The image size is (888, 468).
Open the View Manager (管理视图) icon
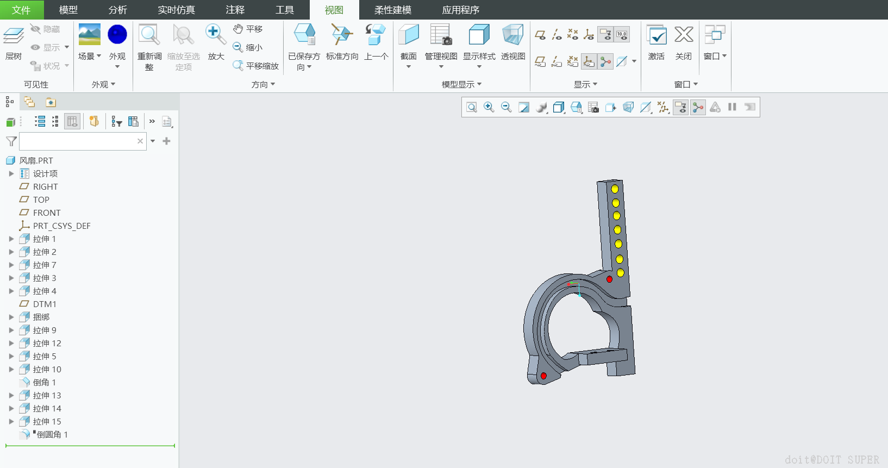tap(441, 35)
